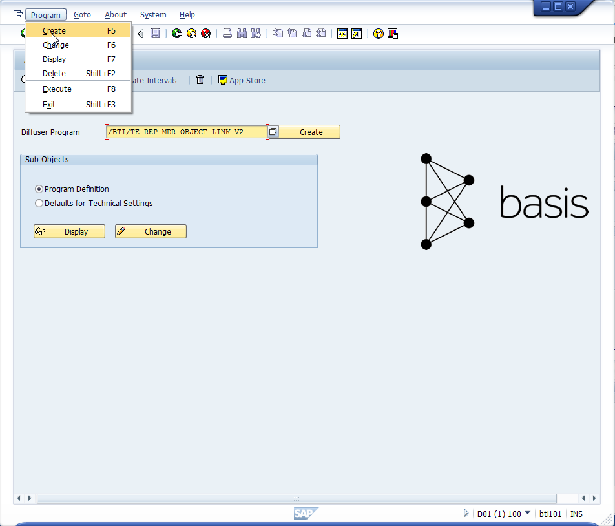This screenshot has height=526, width=615.
Task: Click the yellow Exit up-arrow icon
Action: pos(191,34)
